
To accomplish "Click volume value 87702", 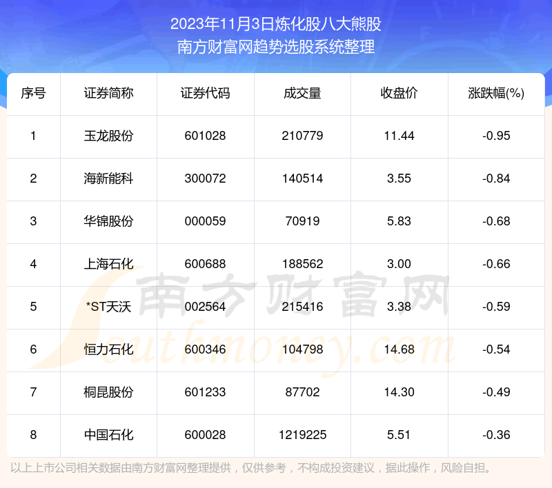I will coord(302,392).
